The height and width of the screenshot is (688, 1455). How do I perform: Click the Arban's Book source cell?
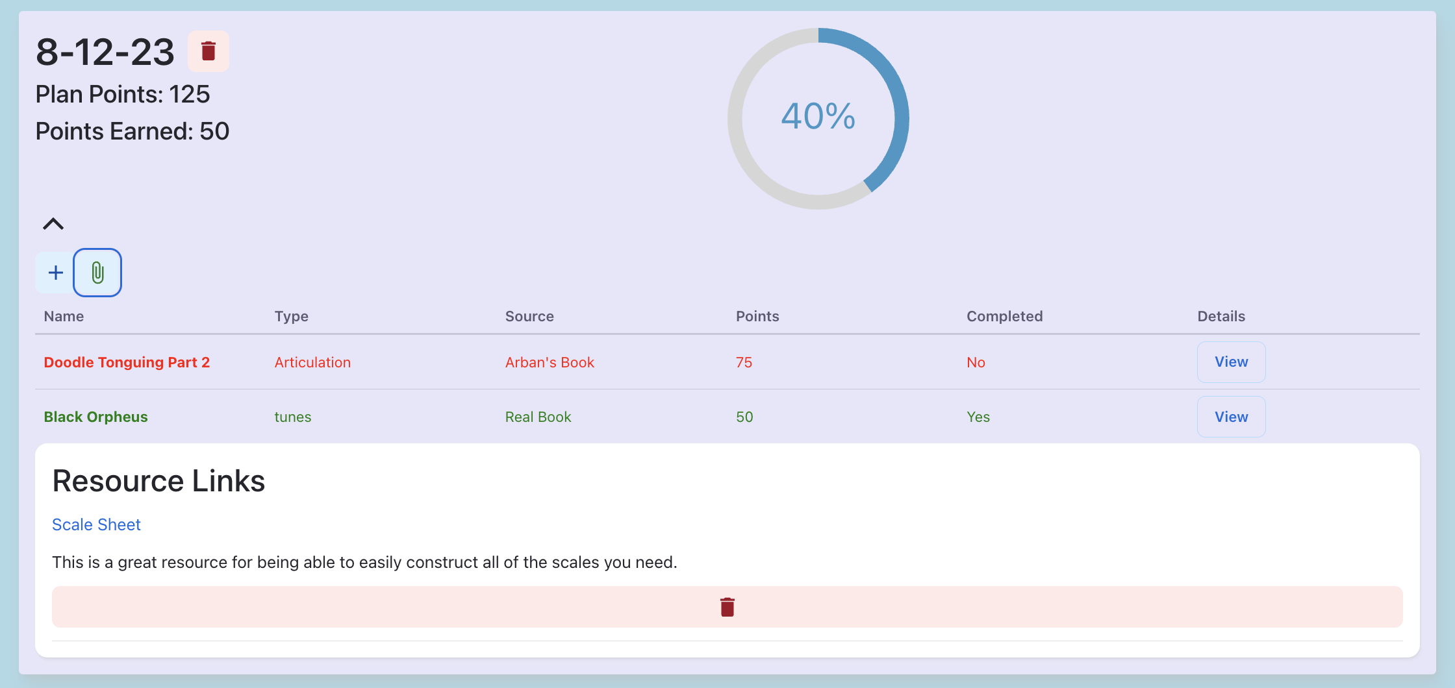point(550,362)
